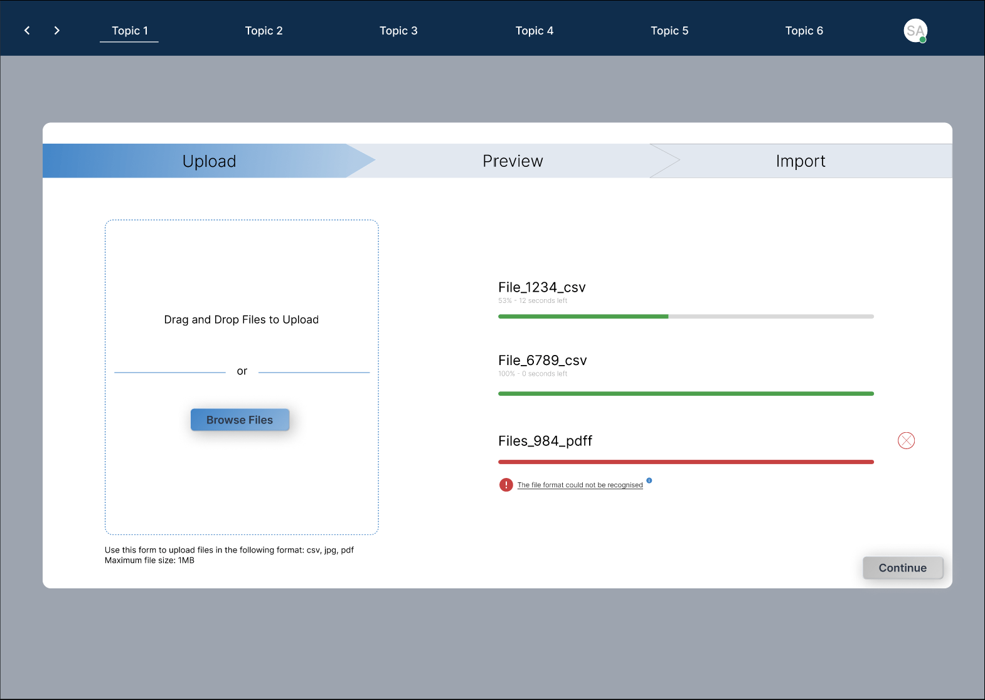Select the Files_984_pdff file name

point(545,441)
